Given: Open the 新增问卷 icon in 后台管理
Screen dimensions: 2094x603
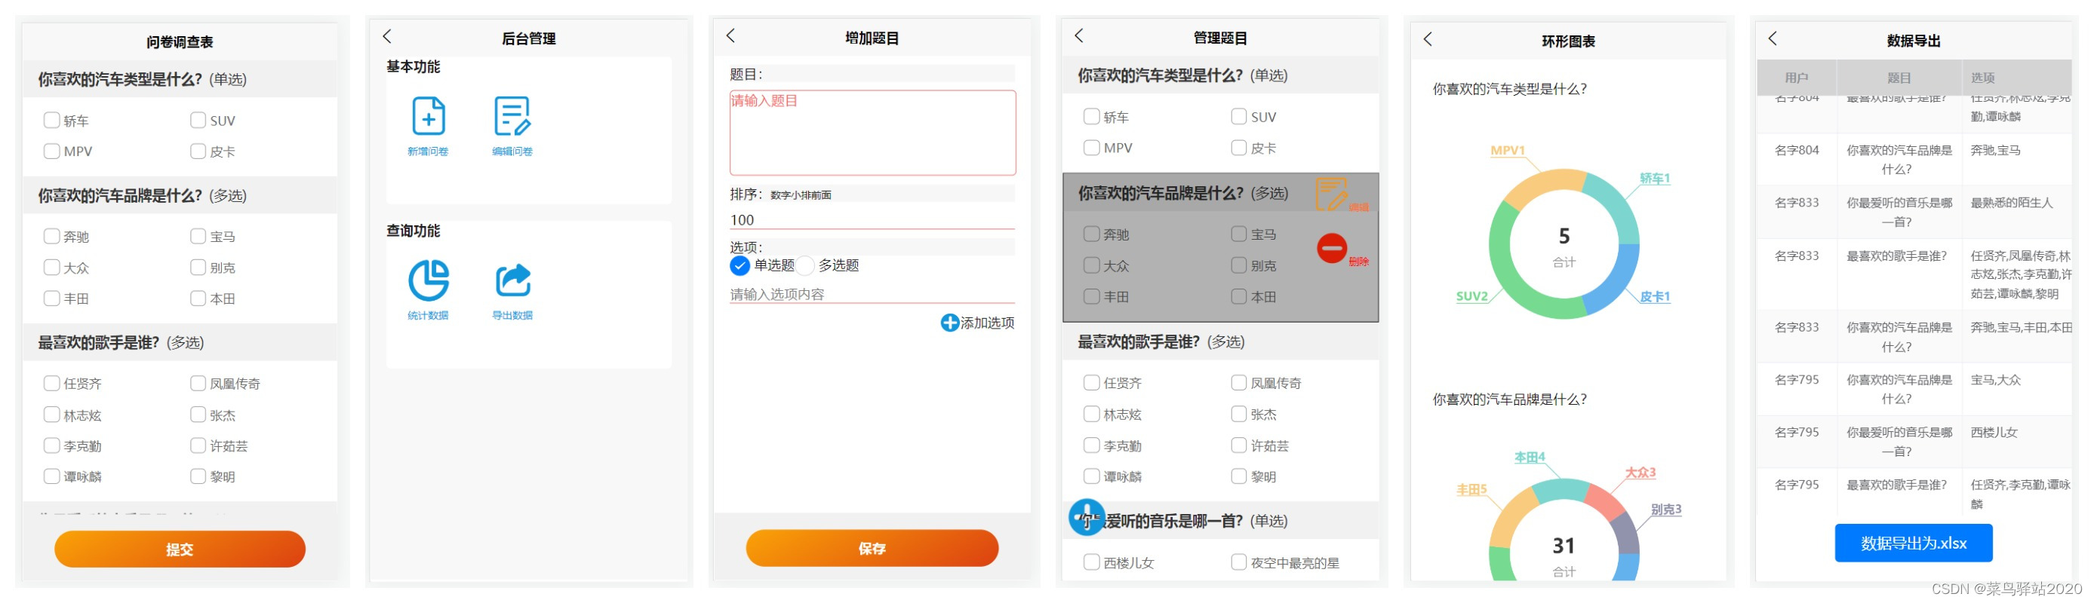Looking at the screenshot, I should coord(429,116).
